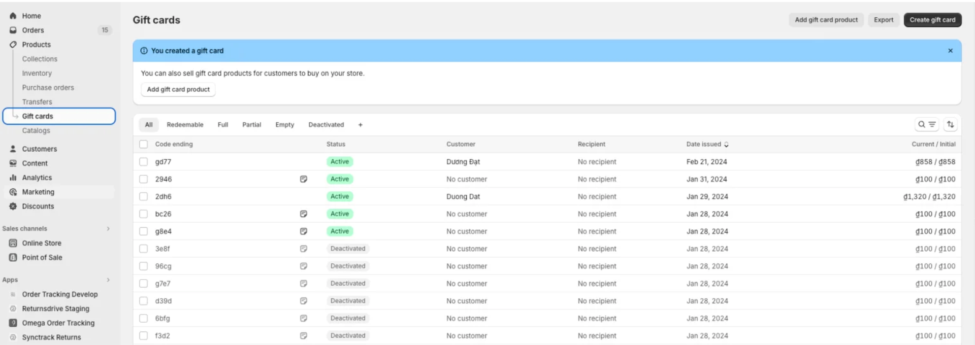Tick the checkbox for gift card 3e8f
The width and height of the screenshot is (975, 345).
144,249
